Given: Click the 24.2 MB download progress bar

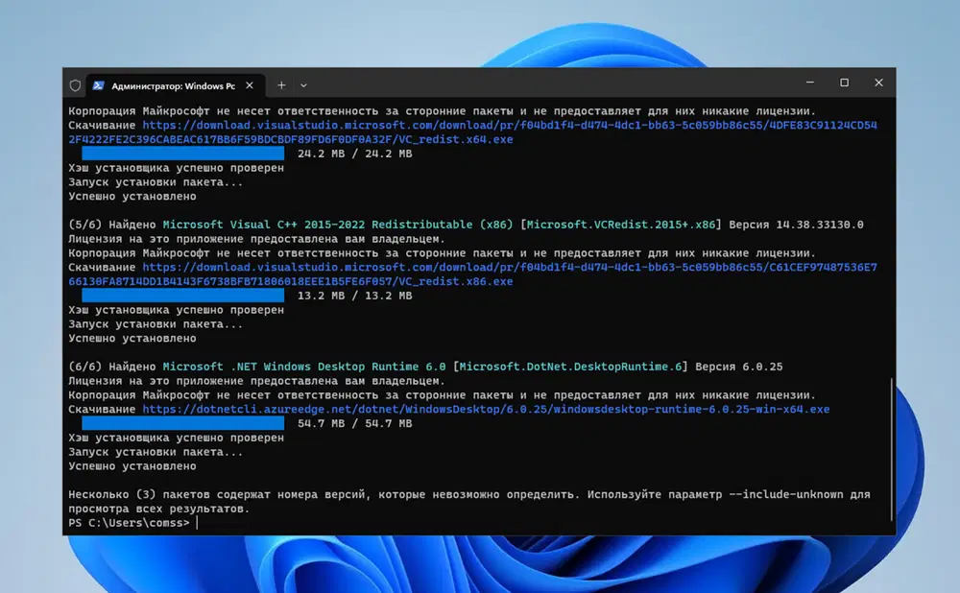Looking at the screenshot, I should pyautogui.click(x=182, y=154).
